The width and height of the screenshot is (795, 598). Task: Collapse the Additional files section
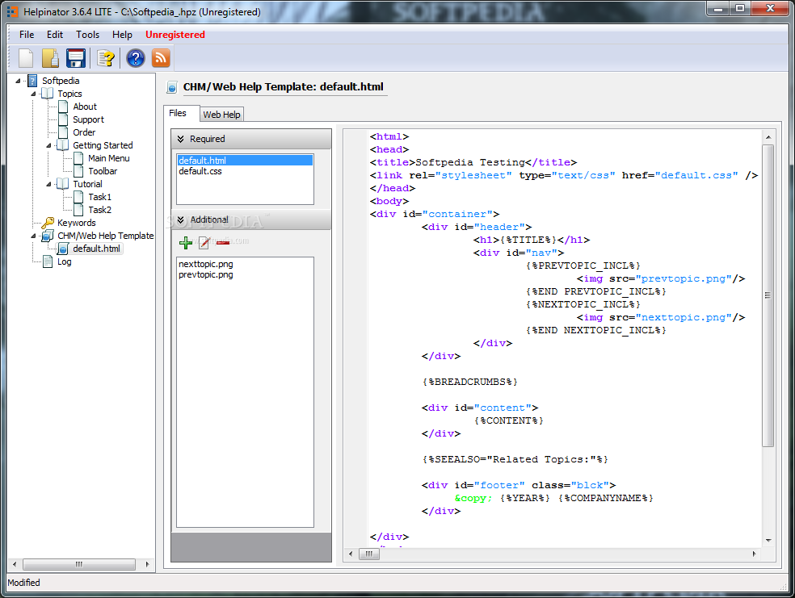pyautogui.click(x=180, y=220)
